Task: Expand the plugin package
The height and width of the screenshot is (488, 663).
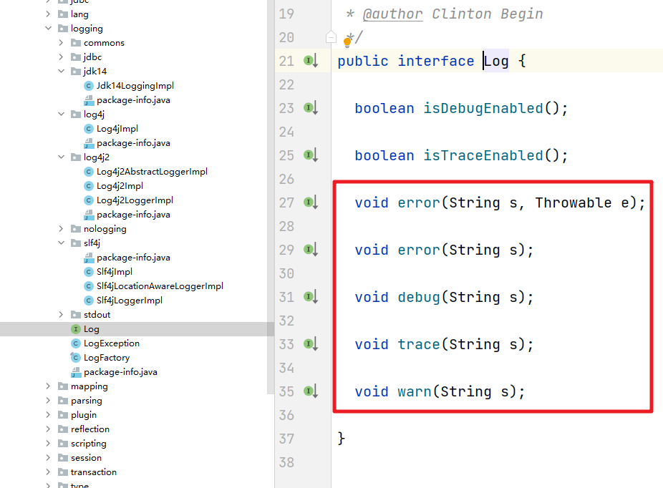Action: (48, 415)
